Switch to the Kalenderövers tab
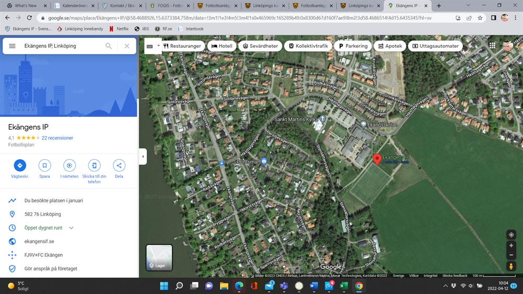The height and width of the screenshot is (294, 523). (74, 6)
